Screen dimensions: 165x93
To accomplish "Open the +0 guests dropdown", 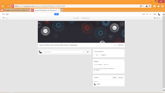I will [x=104, y=55].
